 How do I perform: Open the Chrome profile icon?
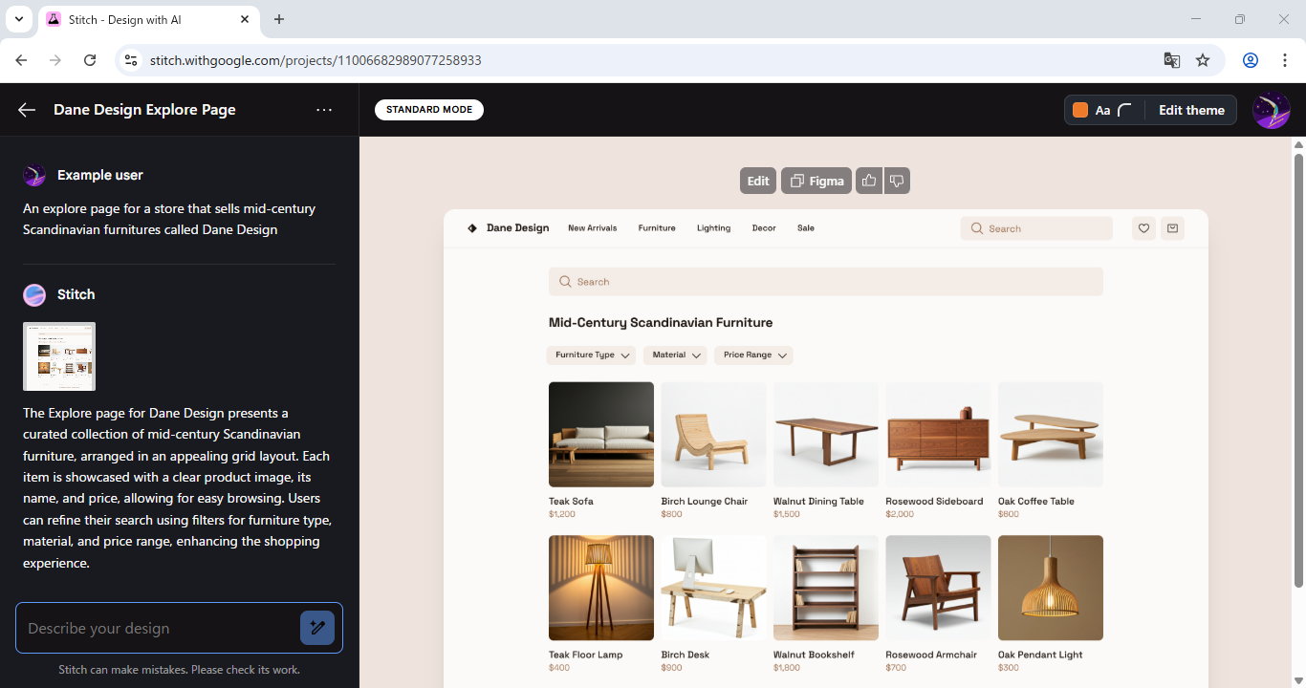(x=1251, y=60)
